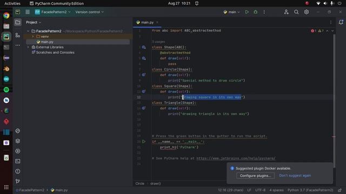The image size is (346, 194).
Task: Open the FacadePattern2 project dropdown
Action: click(x=53, y=12)
